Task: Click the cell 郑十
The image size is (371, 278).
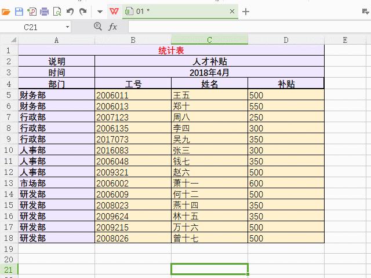Action: 209,106
